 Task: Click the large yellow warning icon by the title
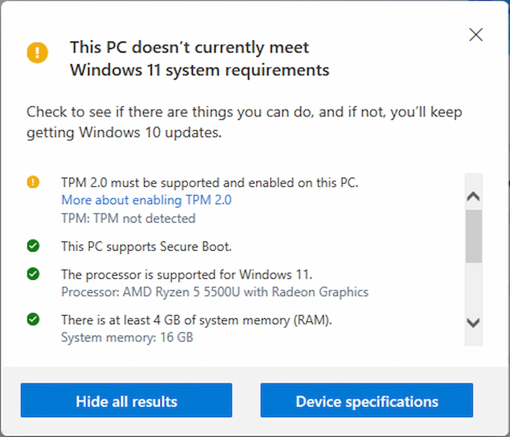tap(37, 53)
